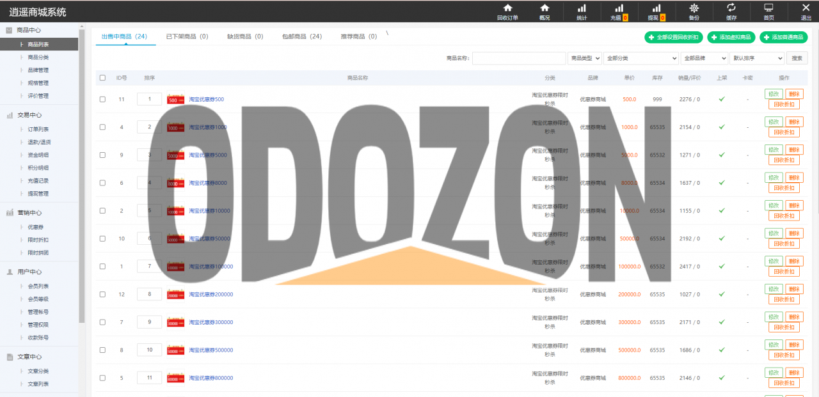Open 订单列表 in the sidebar

pyautogui.click(x=38, y=129)
